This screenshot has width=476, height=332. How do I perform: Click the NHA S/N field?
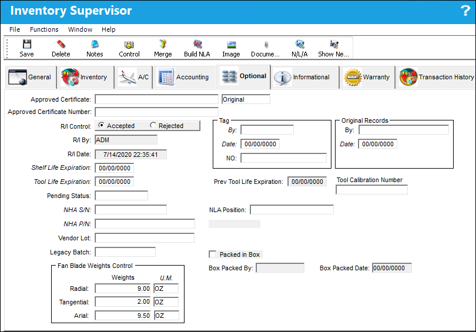click(131, 210)
